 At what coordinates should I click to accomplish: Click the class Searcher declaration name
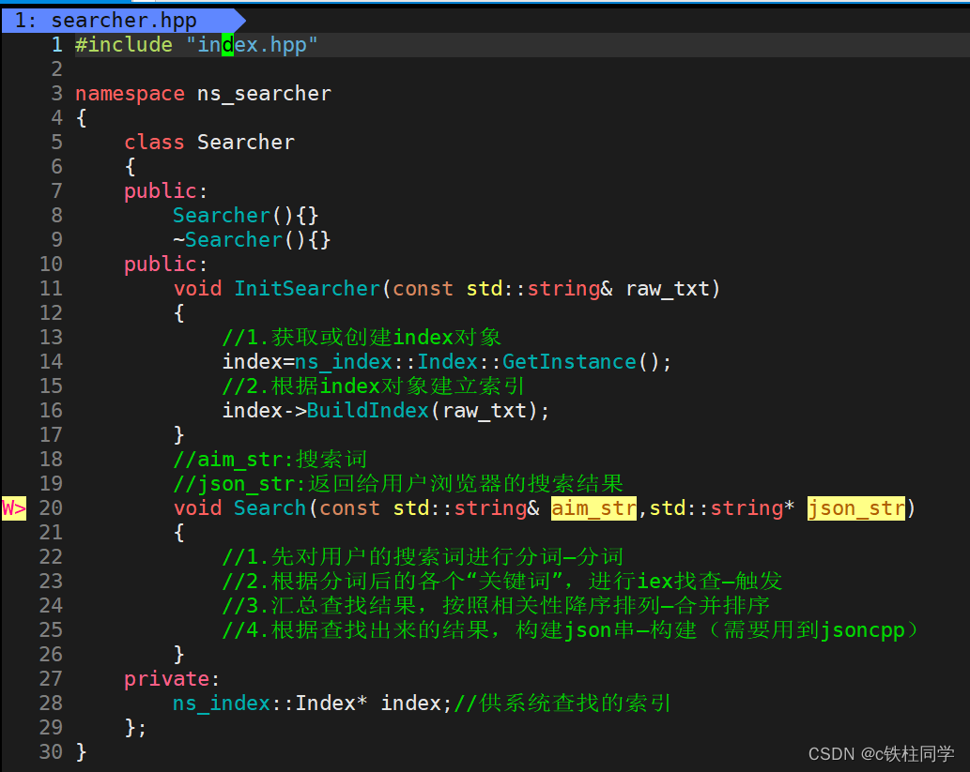(x=246, y=143)
